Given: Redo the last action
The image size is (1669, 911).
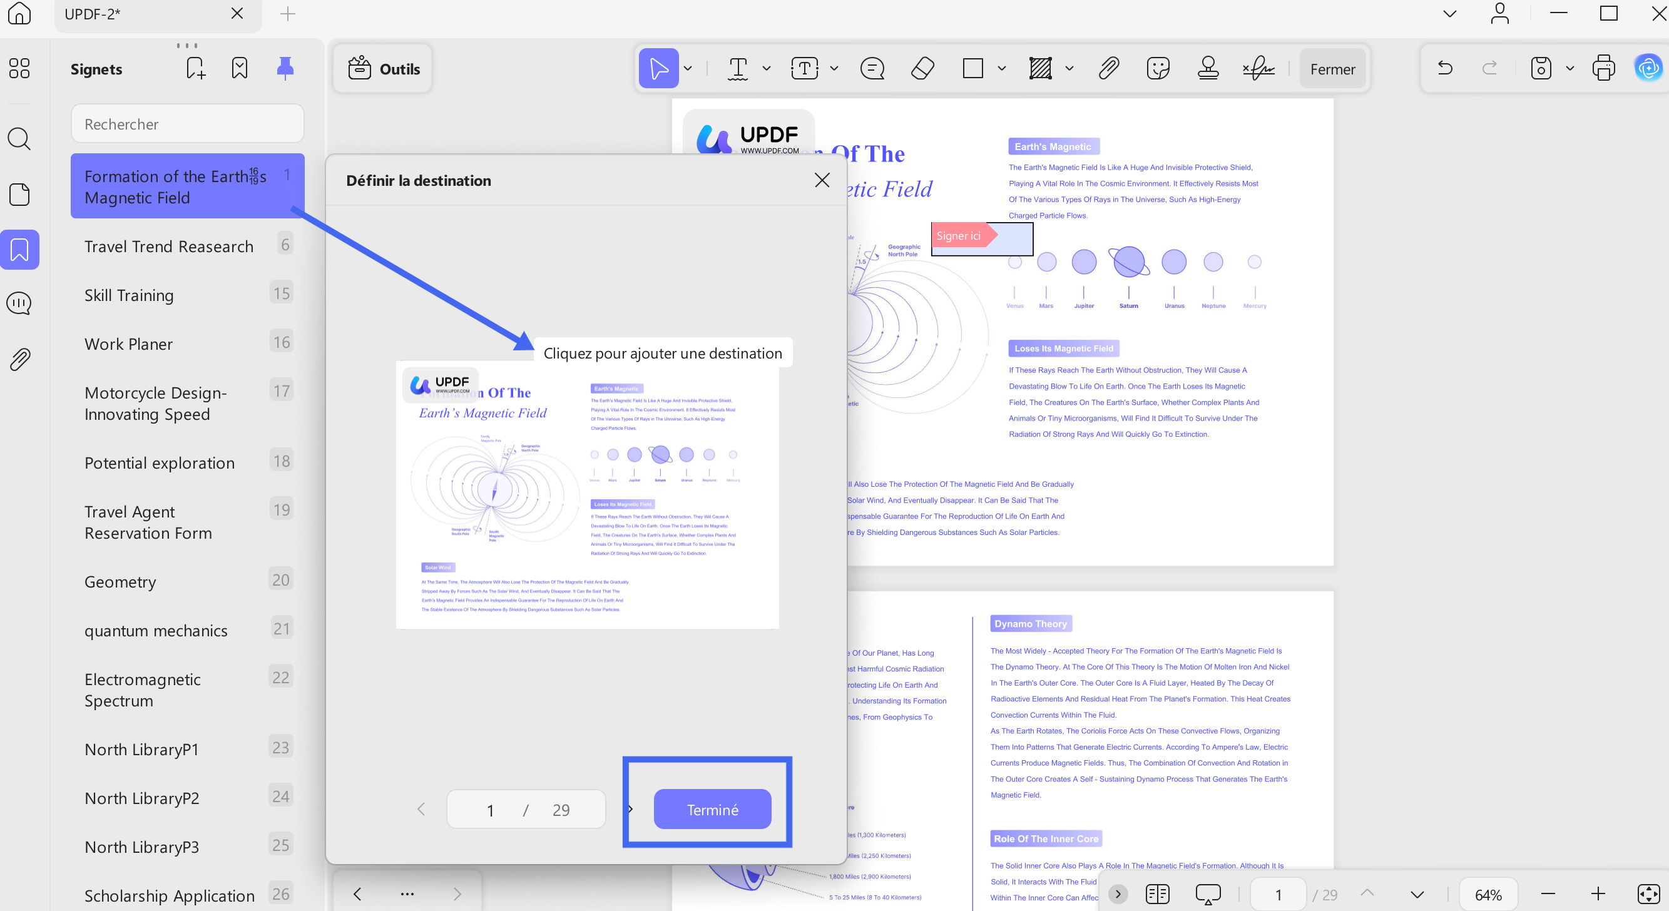Looking at the screenshot, I should [x=1489, y=68].
